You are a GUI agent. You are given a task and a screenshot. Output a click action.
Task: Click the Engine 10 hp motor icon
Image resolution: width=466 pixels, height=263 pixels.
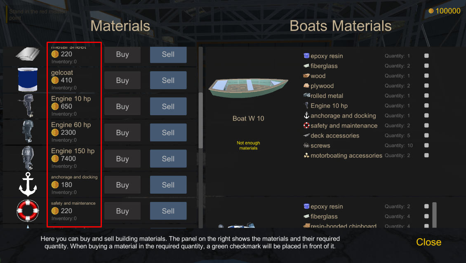27,105
